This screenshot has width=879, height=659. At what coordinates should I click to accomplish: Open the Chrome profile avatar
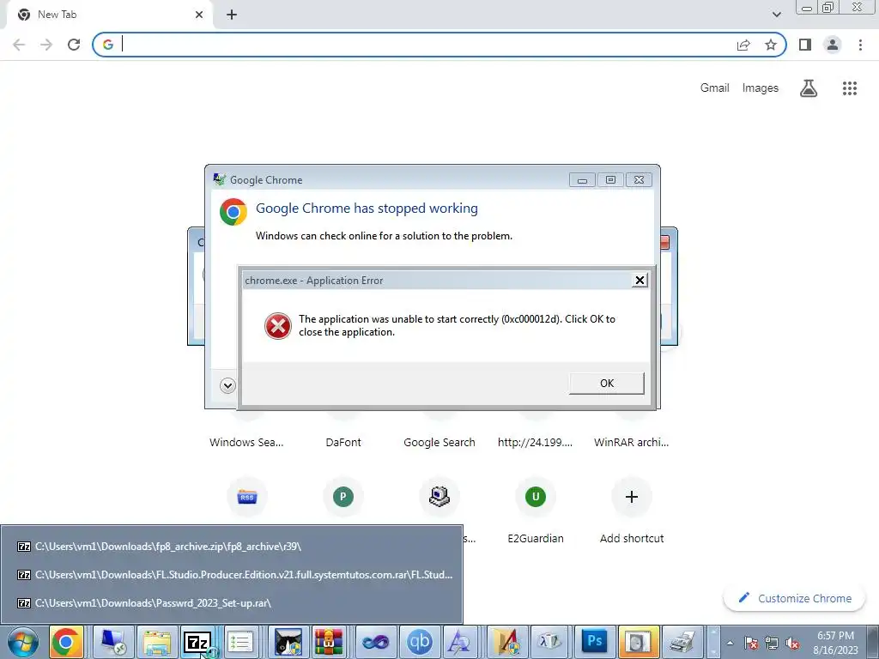(x=833, y=45)
